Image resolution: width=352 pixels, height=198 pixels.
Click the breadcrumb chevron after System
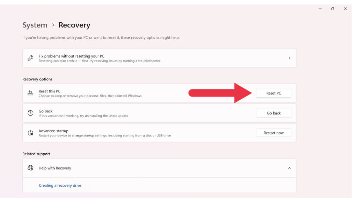53,25
